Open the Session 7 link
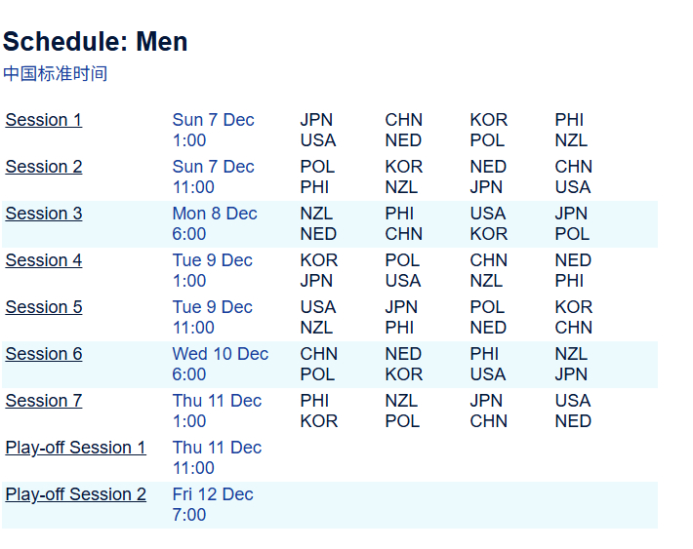The width and height of the screenshot is (693, 549). click(x=44, y=401)
